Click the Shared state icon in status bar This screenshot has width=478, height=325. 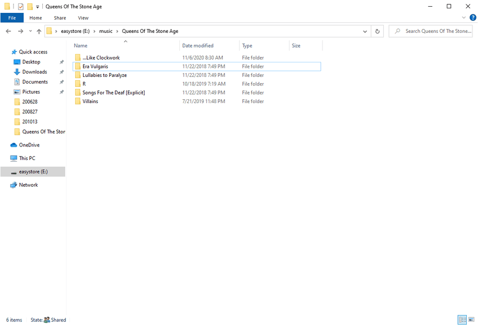point(47,320)
